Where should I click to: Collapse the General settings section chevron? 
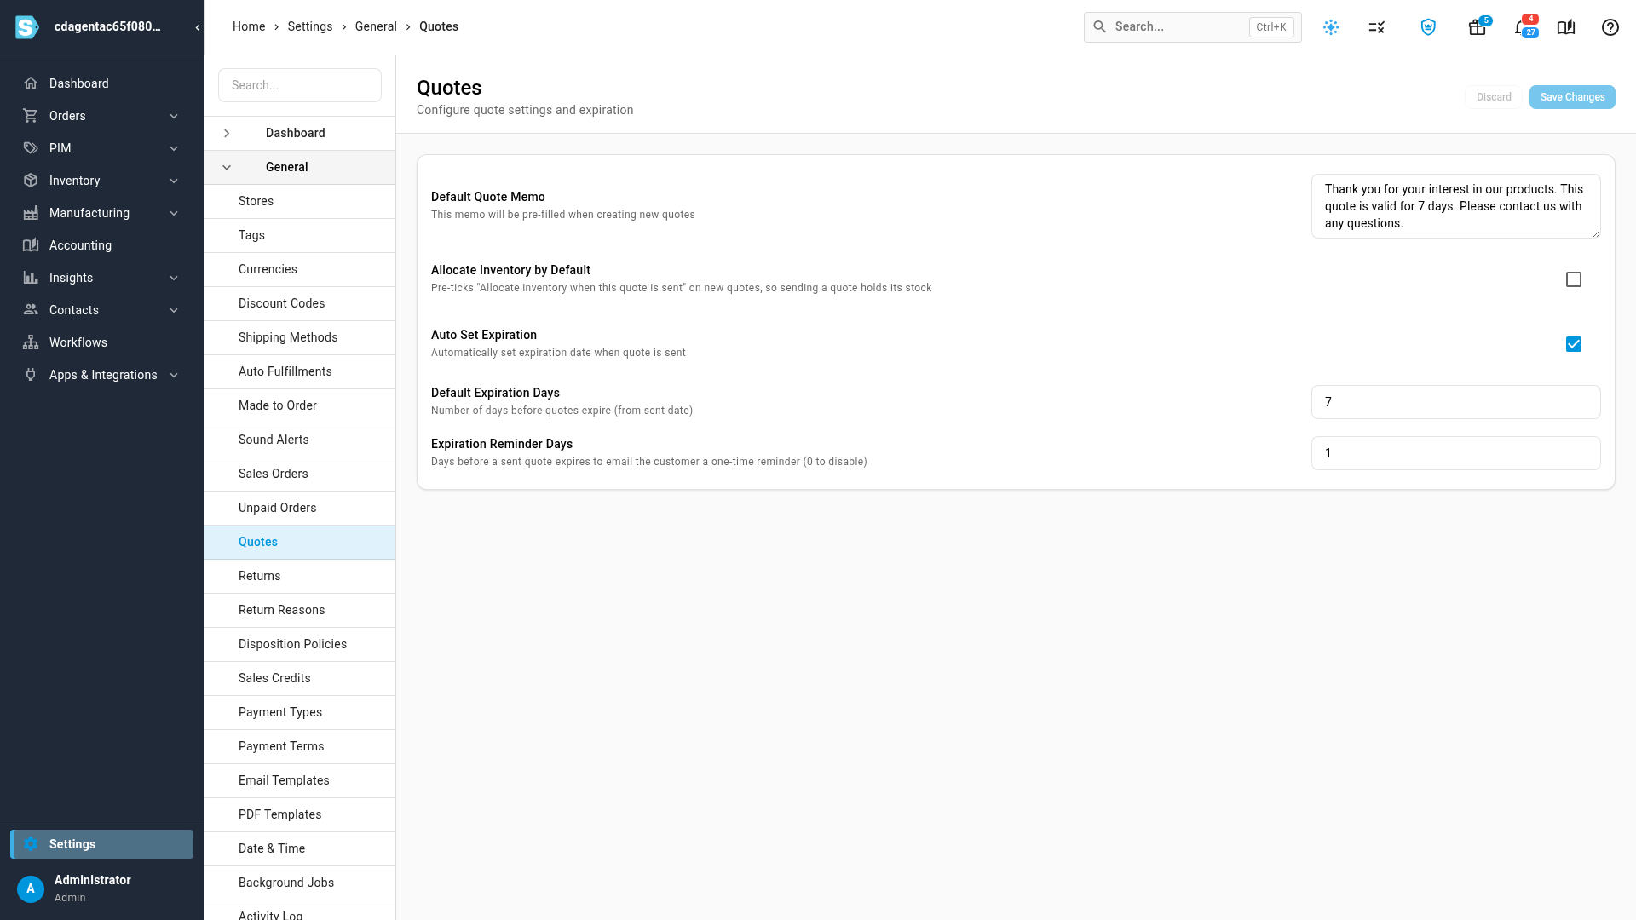[x=227, y=167]
